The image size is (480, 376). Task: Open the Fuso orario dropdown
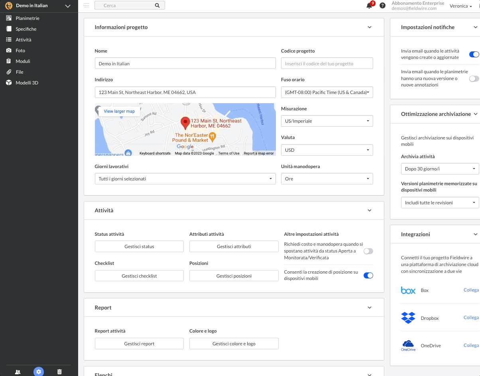click(327, 92)
